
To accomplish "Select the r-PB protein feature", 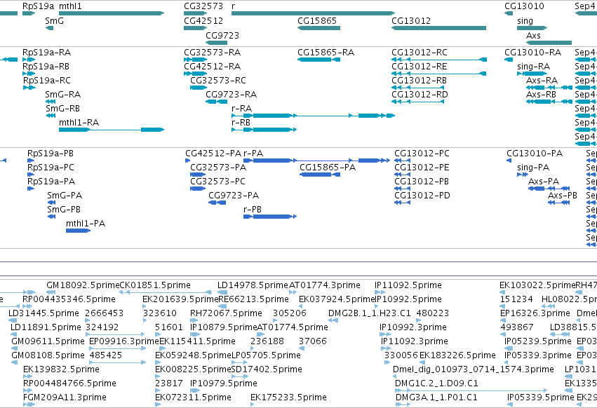I will [x=270, y=217].
